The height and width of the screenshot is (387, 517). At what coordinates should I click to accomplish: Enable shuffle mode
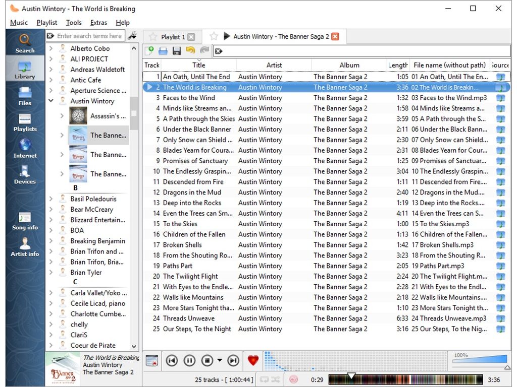tap(275, 378)
